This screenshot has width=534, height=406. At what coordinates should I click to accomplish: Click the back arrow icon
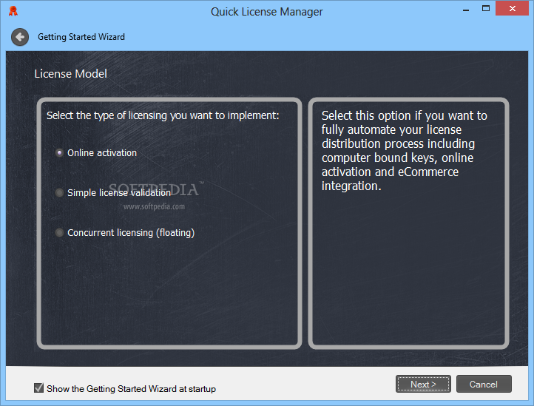coord(20,37)
